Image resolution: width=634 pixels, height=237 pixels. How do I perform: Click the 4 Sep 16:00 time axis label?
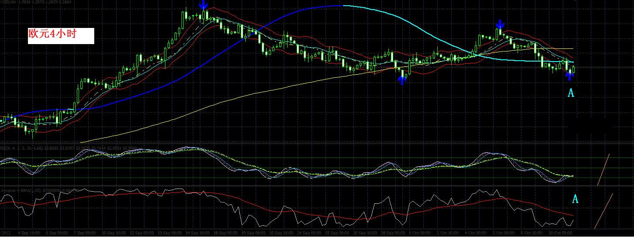[x=29, y=233]
